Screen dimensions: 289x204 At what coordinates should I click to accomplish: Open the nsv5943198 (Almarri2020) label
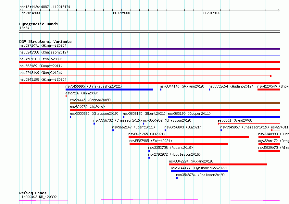pyautogui.click(x=43, y=79)
